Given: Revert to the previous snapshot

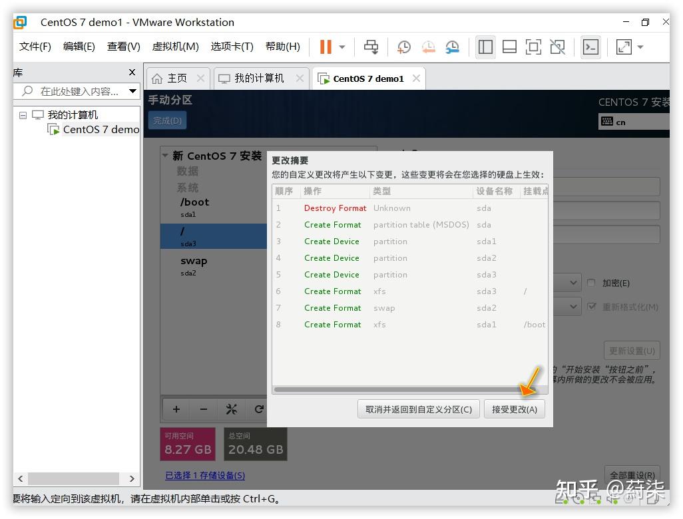Looking at the screenshot, I should (429, 47).
